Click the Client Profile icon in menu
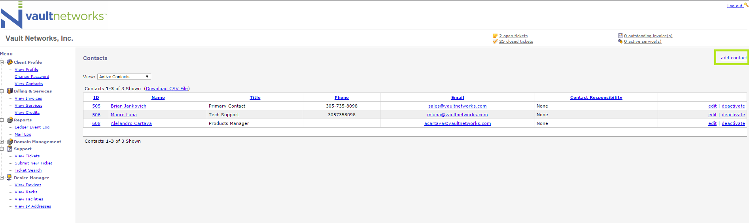Image resolution: width=749 pixels, height=223 pixels. [x=10, y=62]
